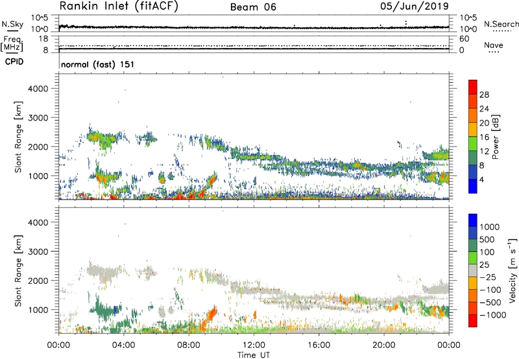Click the gray band of the velocity color bar

click(473, 271)
